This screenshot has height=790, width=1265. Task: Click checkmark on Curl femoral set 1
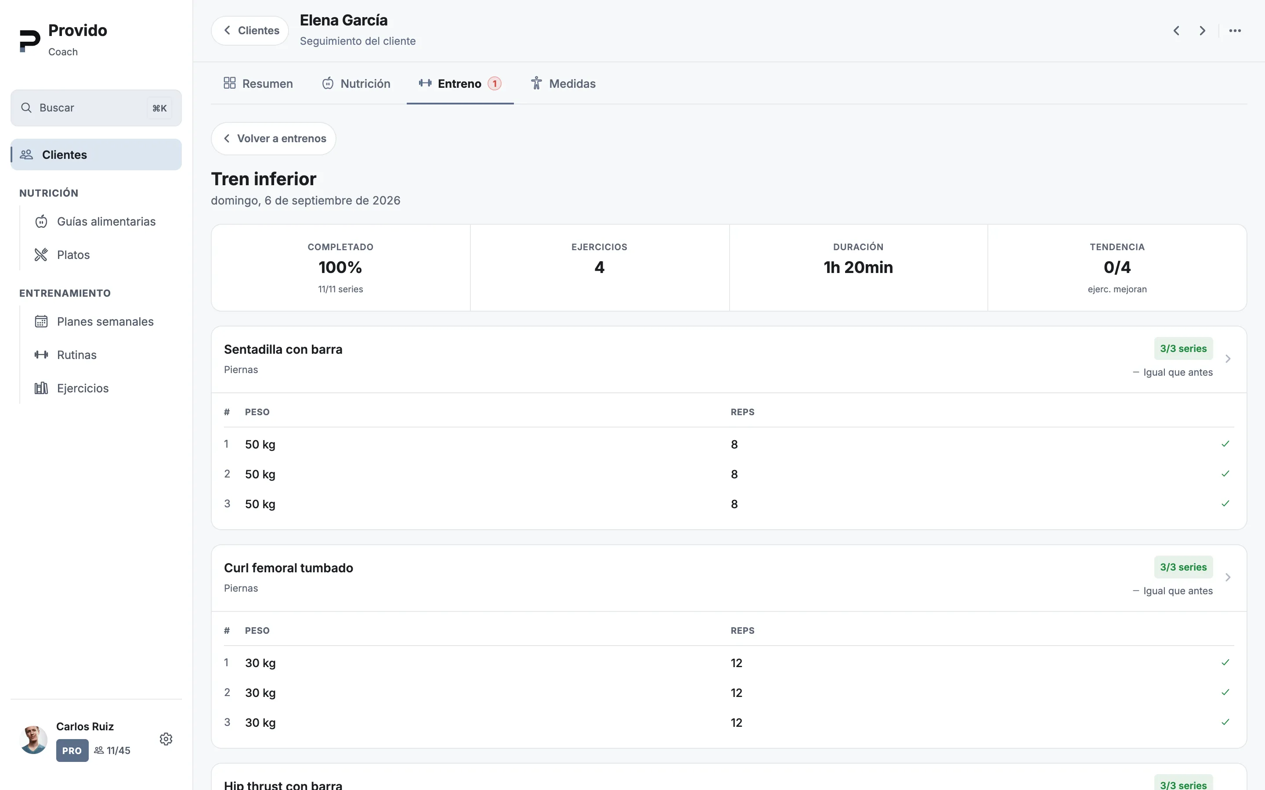click(x=1225, y=663)
